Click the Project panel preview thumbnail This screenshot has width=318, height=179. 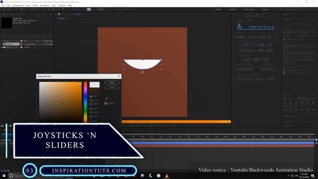[x=6, y=23]
